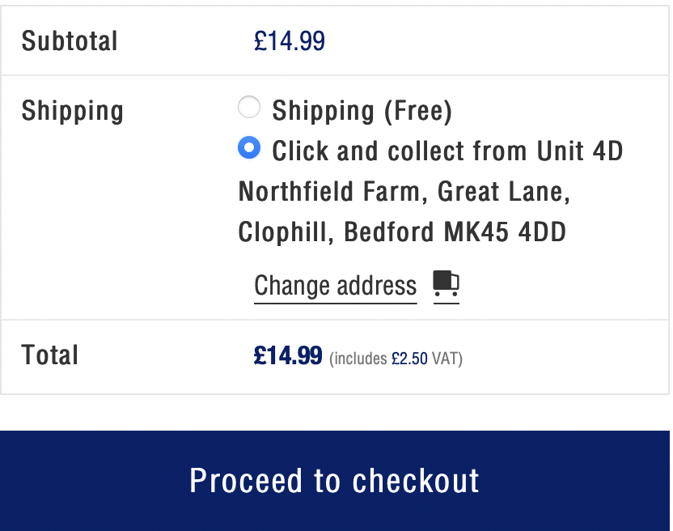Click 'Unit 4D' in collection option
Screen dimensions: 673x531
point(580,151)
